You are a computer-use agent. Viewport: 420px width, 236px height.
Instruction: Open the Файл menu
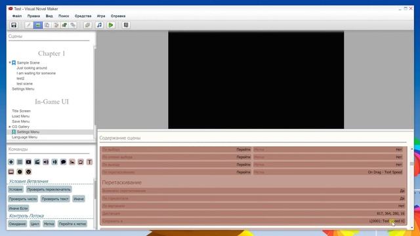[17, 16]
